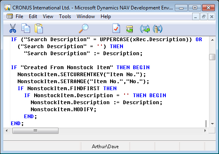Click the Arthur\Dave status bar entry
The image size is (219, 154).
click(105, 147)
